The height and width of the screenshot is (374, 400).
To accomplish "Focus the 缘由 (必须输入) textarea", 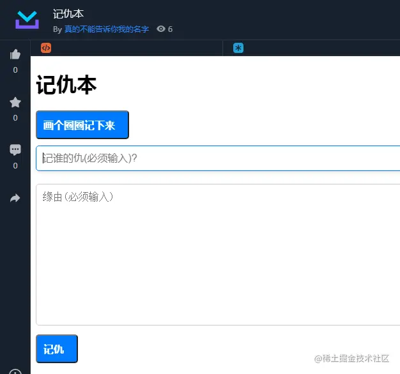I will pos(218,255).
